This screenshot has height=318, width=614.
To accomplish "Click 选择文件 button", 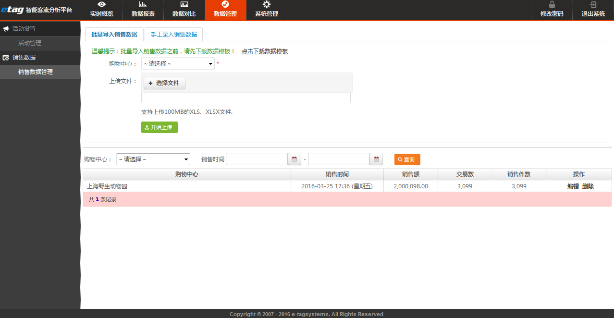I will click(x=164, y=83).
